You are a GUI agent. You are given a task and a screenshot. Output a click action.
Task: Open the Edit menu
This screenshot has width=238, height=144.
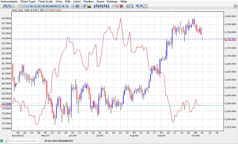pyautogui.click(x=68, y=2)
